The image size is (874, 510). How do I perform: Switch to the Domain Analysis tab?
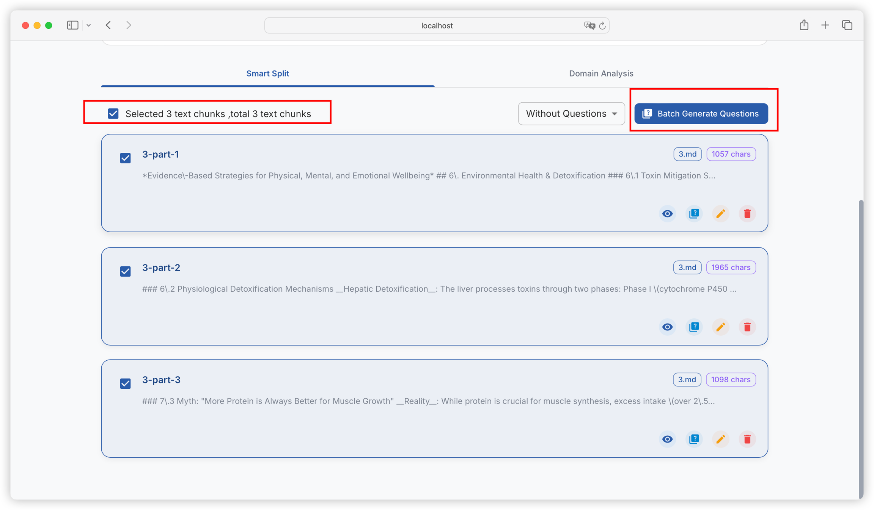pos(601,74)
